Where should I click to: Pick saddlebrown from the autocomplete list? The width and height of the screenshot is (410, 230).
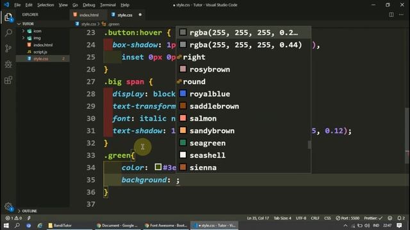[x=243, y=106]
